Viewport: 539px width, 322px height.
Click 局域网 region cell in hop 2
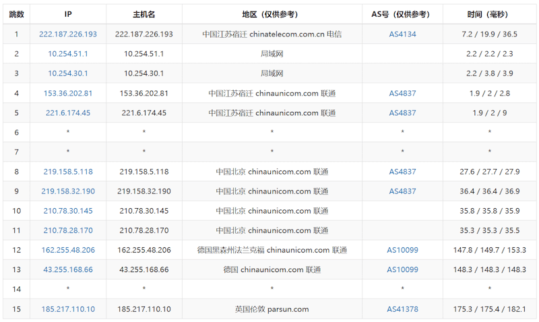(272, 54)
